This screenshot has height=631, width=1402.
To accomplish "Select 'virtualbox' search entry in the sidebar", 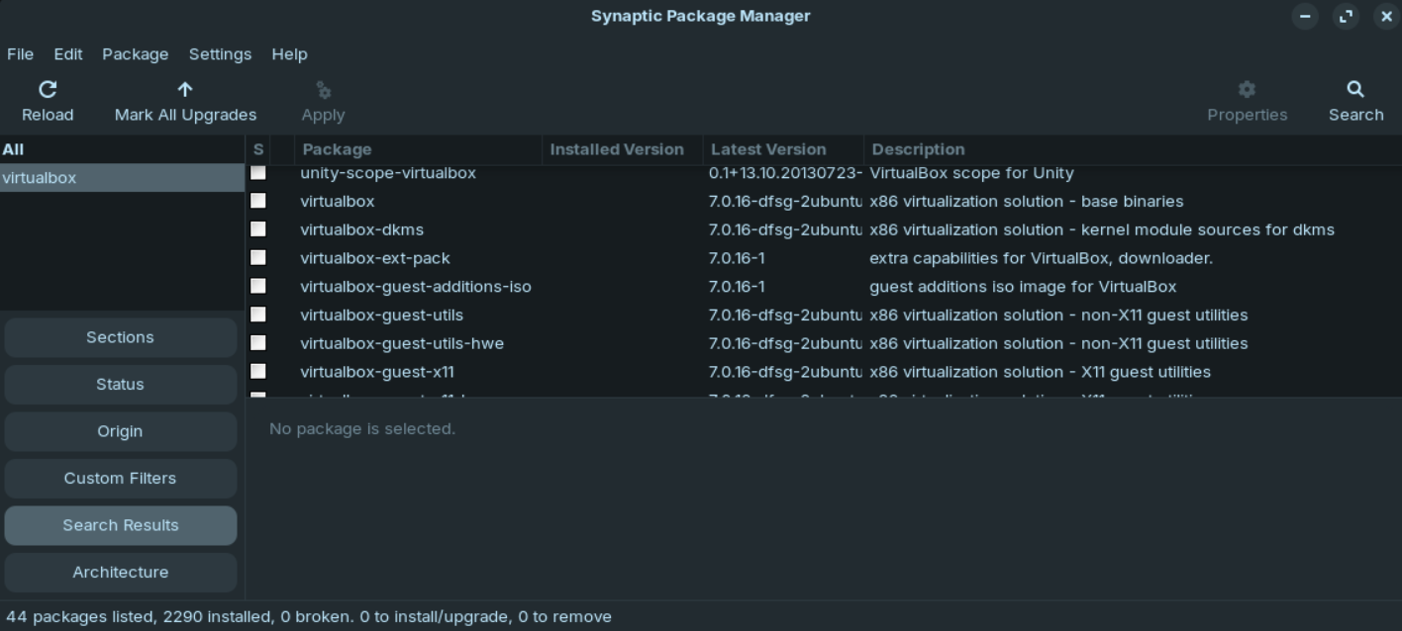I will tap(122, 178).
